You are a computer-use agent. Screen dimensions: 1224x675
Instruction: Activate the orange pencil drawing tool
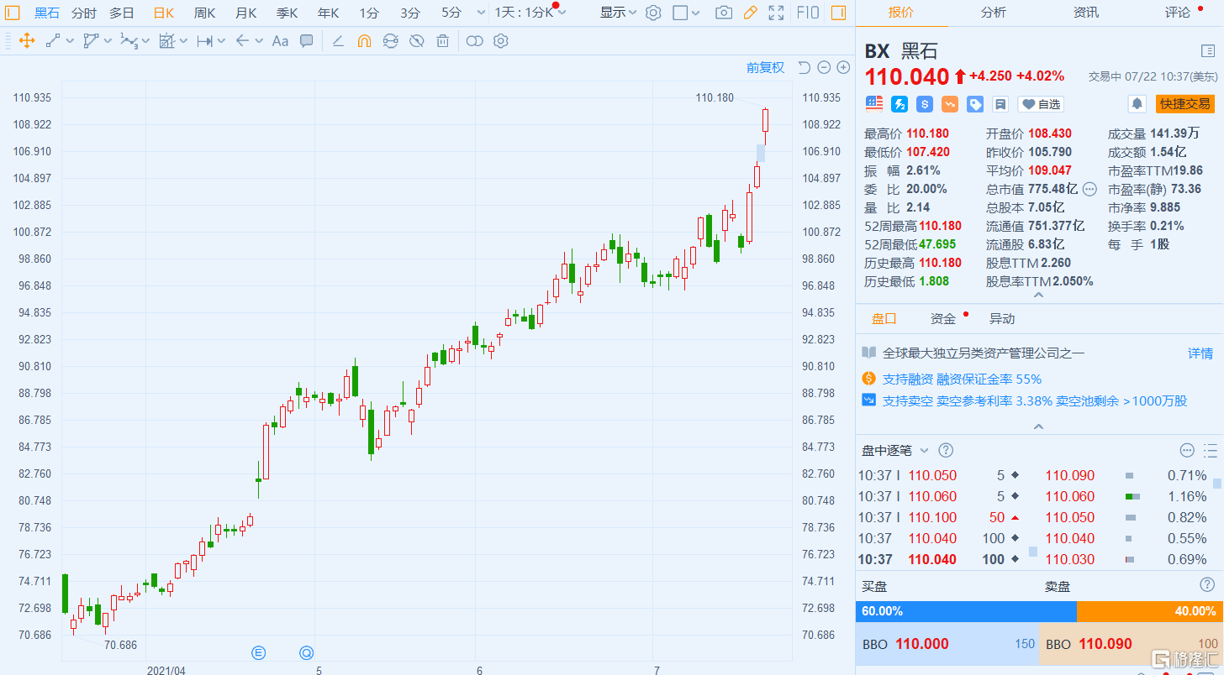(x=750, y=13)
